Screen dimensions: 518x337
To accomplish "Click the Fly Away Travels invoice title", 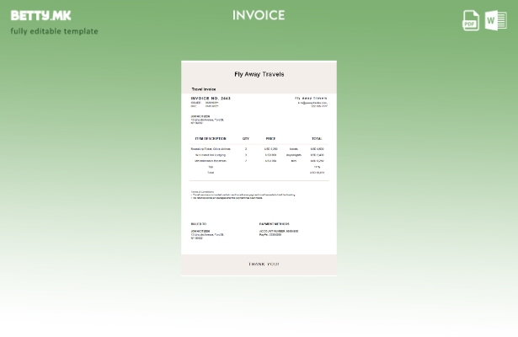I will pos(259,74).
